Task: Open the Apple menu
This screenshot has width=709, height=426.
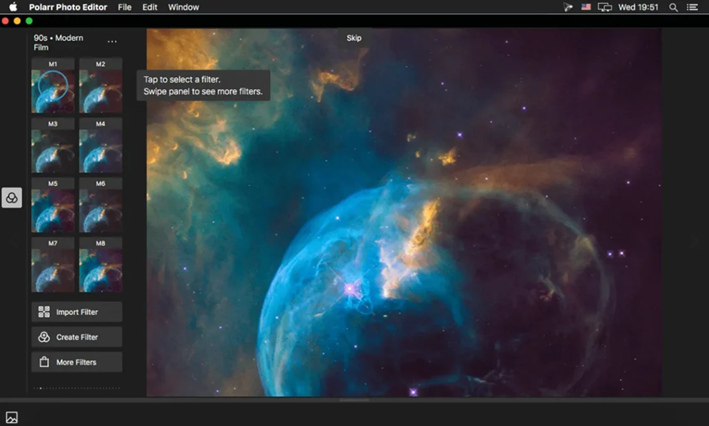Action: (13, 7)
